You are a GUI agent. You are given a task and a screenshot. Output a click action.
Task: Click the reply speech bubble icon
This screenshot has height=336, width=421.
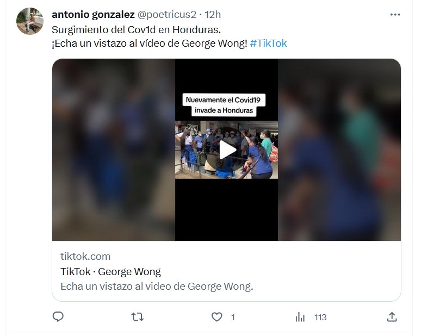(58, 316)
